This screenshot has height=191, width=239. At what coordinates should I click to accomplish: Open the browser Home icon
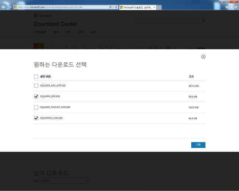[x=226, y=7]
